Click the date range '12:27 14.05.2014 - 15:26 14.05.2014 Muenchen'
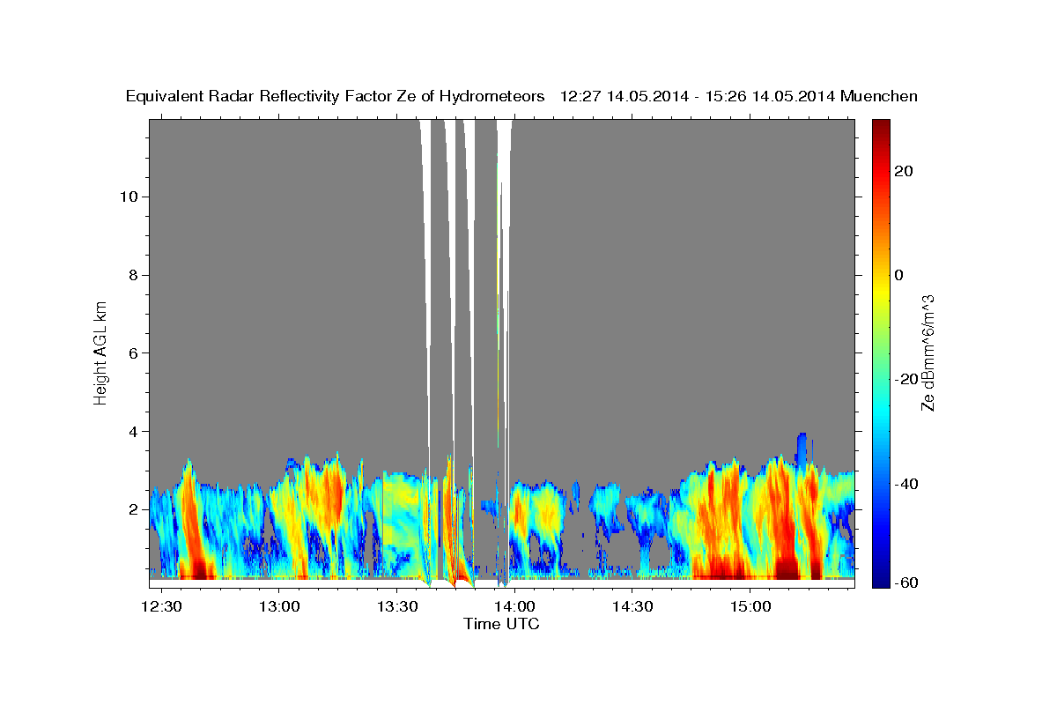Image resolution: width=1057 pixels, height=705 pixels. (x=739, y=96)
